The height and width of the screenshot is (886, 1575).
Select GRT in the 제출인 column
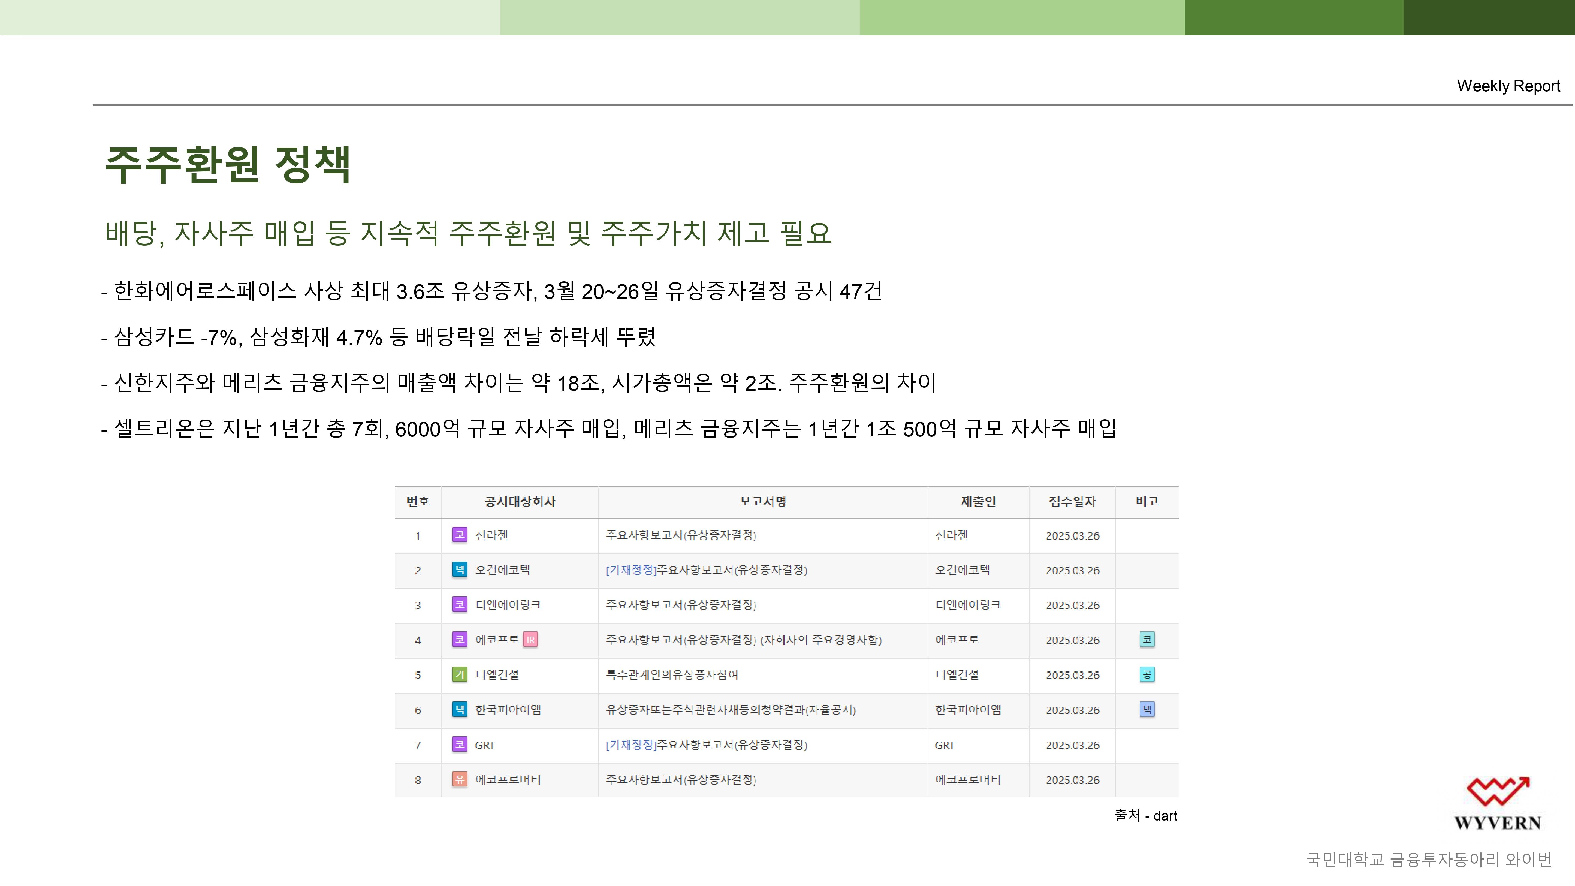coord(945,745)
